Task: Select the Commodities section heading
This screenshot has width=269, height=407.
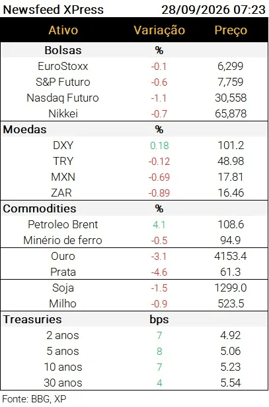Action: (40, 208)
